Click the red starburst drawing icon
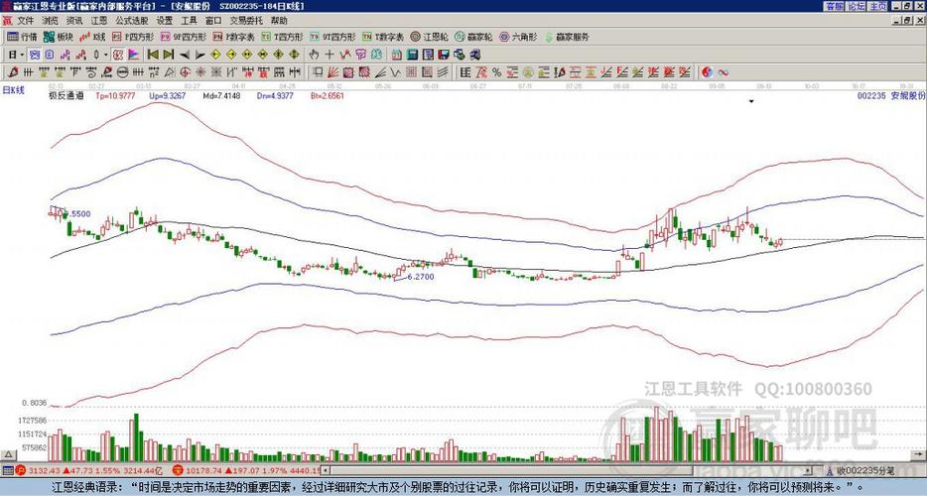Screen dimensions: 927x496 200,72
